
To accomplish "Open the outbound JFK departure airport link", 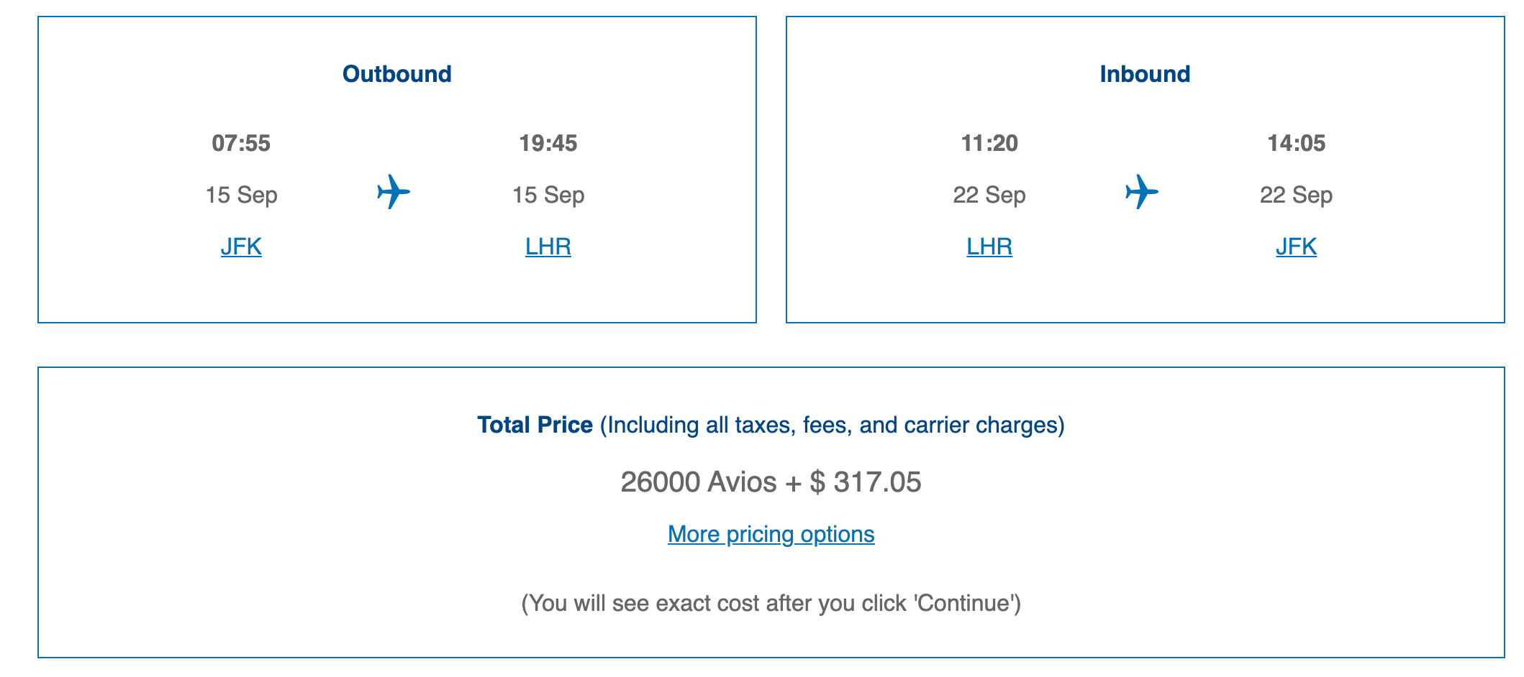I will click(x=241, y=247).
